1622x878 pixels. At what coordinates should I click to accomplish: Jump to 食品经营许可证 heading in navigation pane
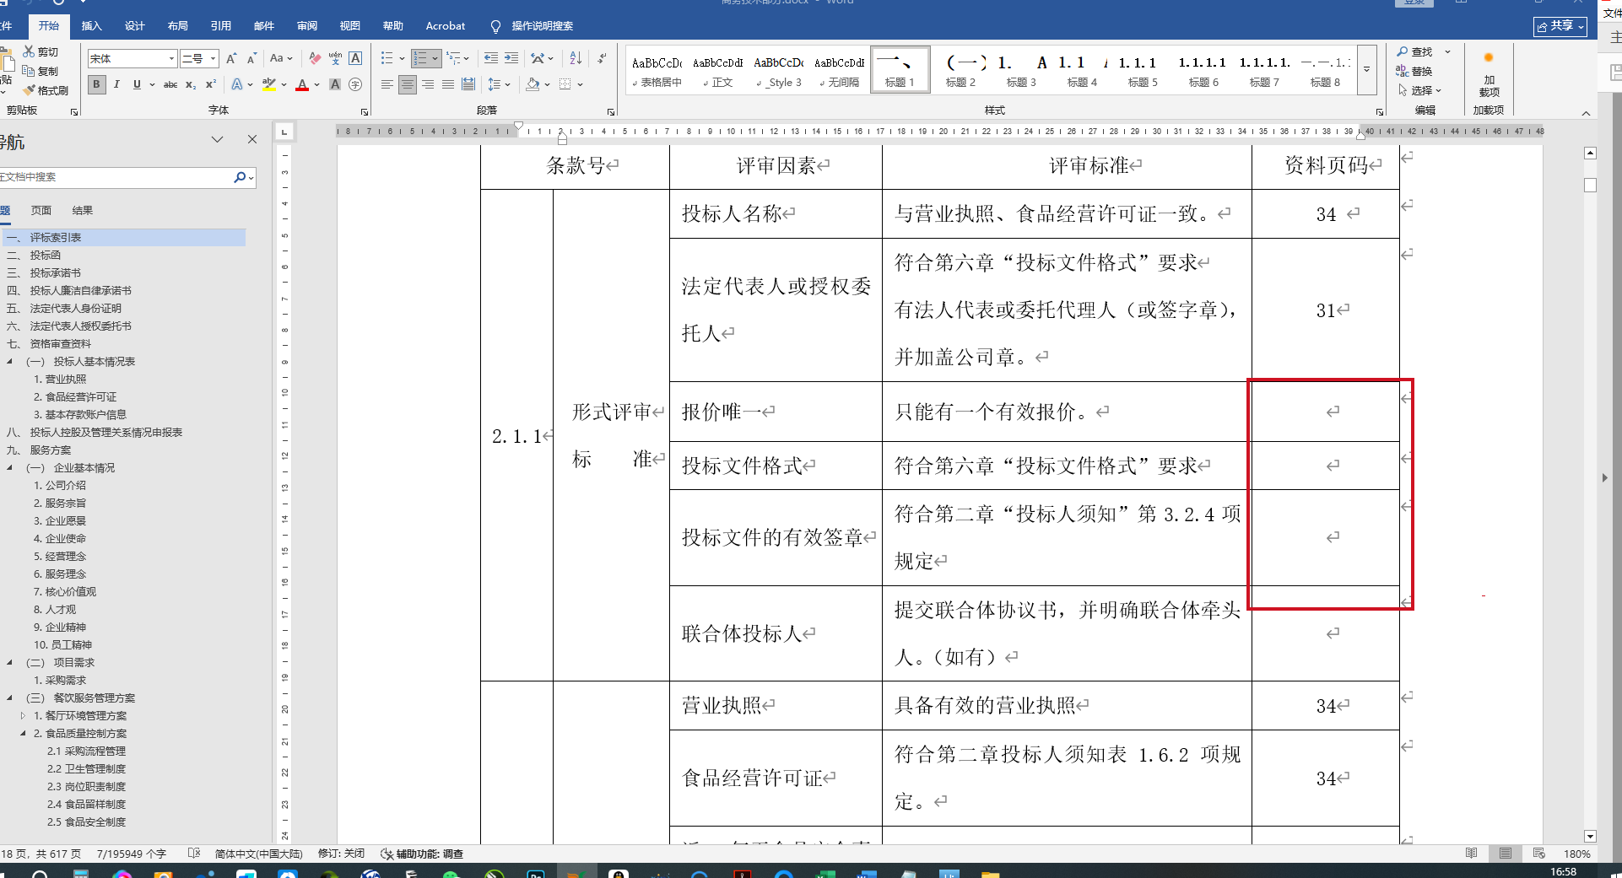(x=81, y=396)
